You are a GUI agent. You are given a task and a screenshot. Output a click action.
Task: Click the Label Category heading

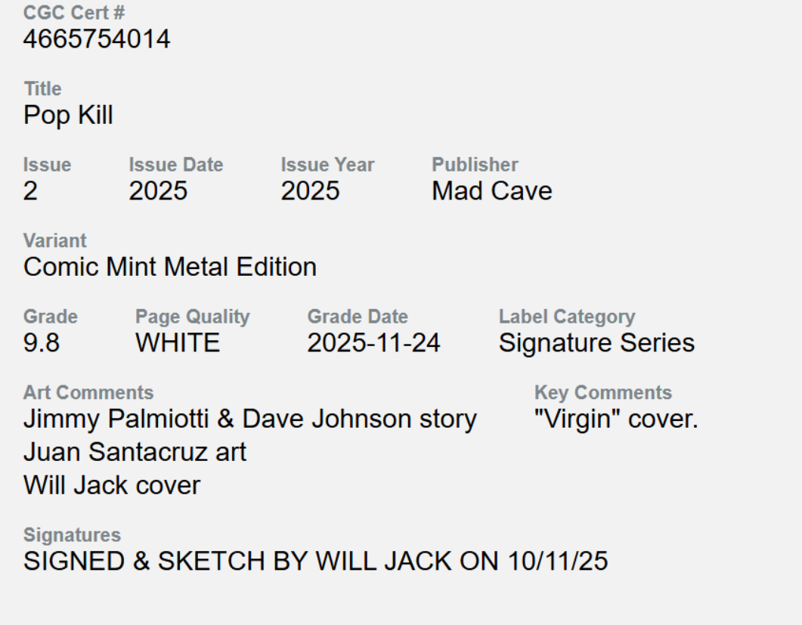click(x=567, y=317)
